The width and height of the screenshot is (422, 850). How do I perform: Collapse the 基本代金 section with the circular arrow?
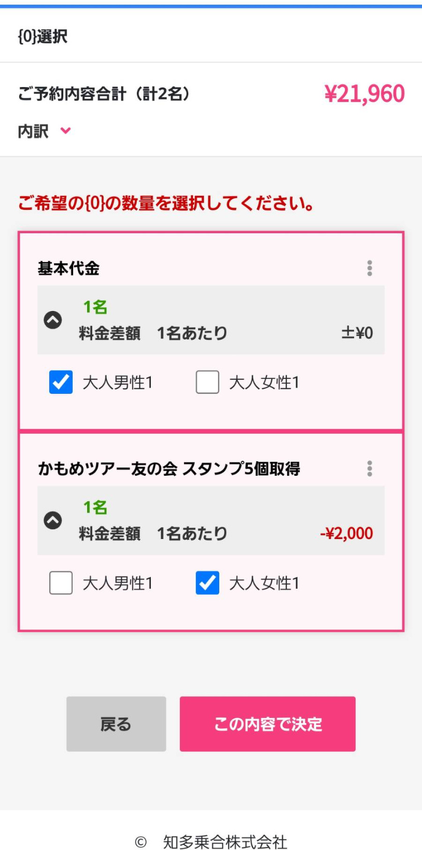[x=53, y=320]
